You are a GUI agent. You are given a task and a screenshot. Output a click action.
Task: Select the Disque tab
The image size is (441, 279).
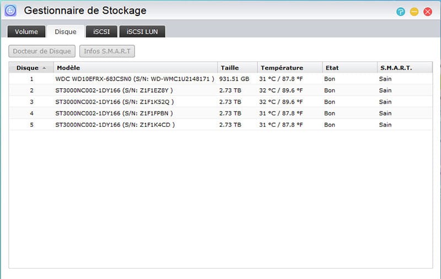tap(66, 31)
